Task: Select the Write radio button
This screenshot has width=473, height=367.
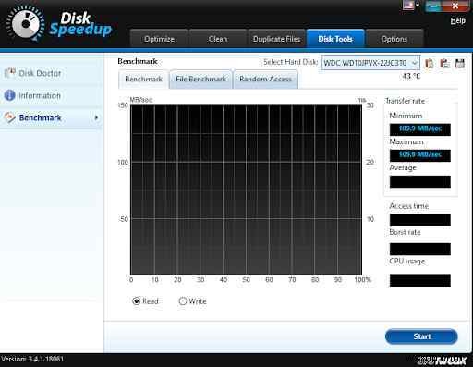Action: pos(183,300)
